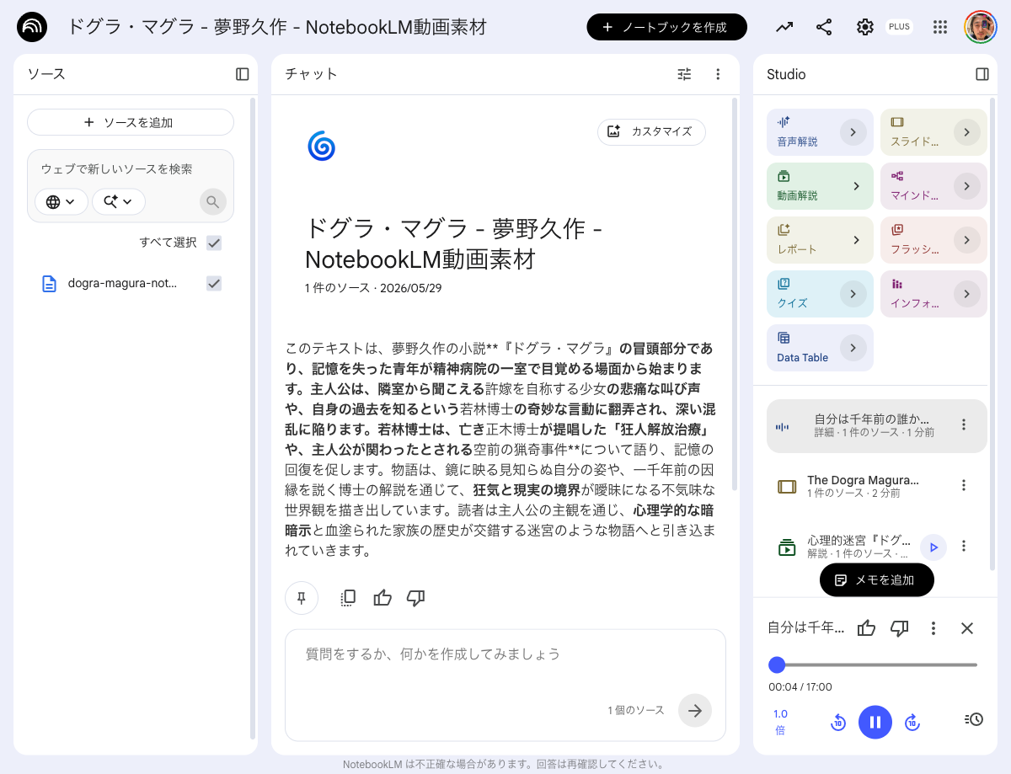Open chat configuration sliders icon
Image resolution: width=1011 pixels, height=774 pixels.
(684, 74)
